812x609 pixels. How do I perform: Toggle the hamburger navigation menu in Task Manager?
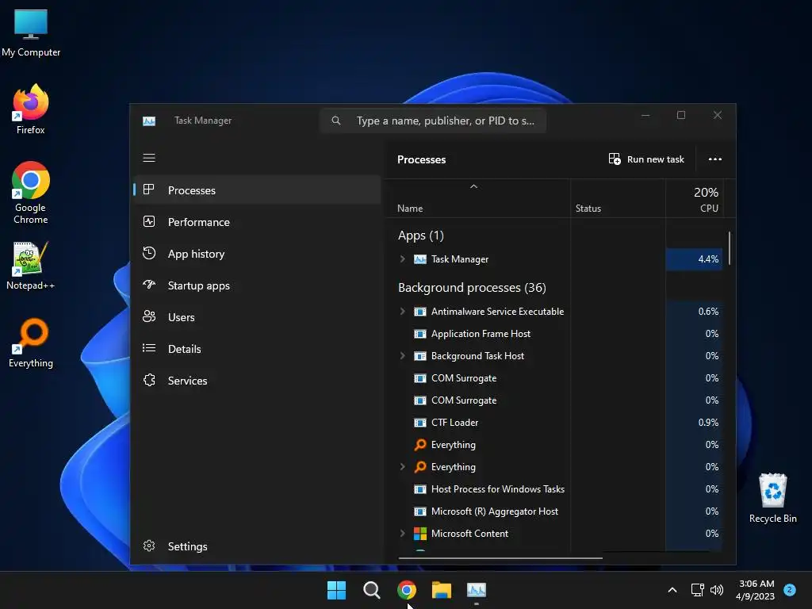tap(149, 158)
